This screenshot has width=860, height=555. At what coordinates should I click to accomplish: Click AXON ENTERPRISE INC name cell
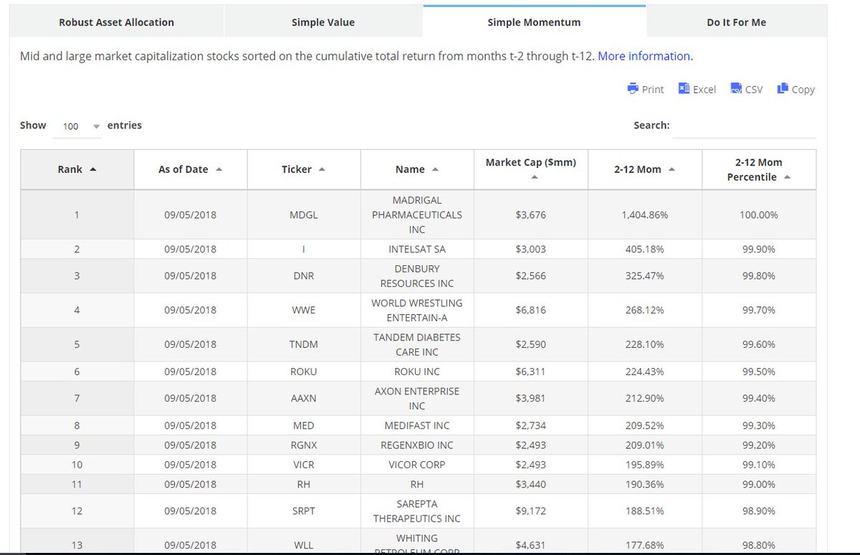(417, 398)
